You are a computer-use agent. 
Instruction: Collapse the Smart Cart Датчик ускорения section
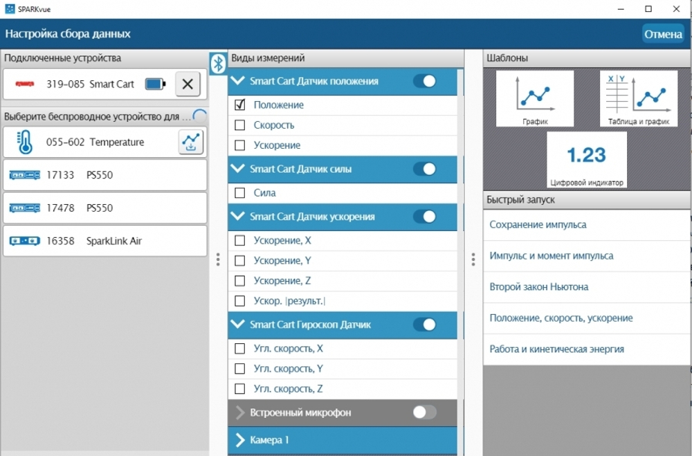pyautogui.click(x=239, y=217)
